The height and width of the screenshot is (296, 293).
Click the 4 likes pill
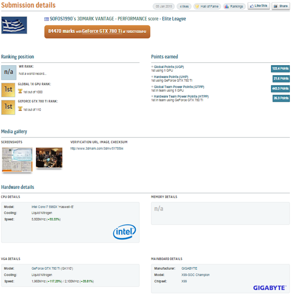184,6
